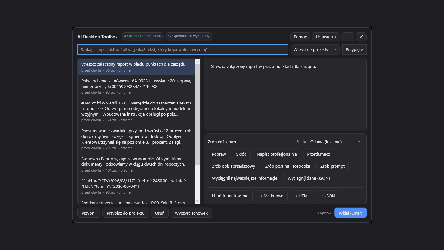Convert to Markdown button

[271, 196]
